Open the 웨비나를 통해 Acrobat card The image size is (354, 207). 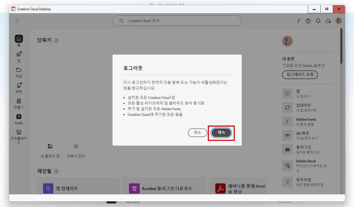(238, 186)
